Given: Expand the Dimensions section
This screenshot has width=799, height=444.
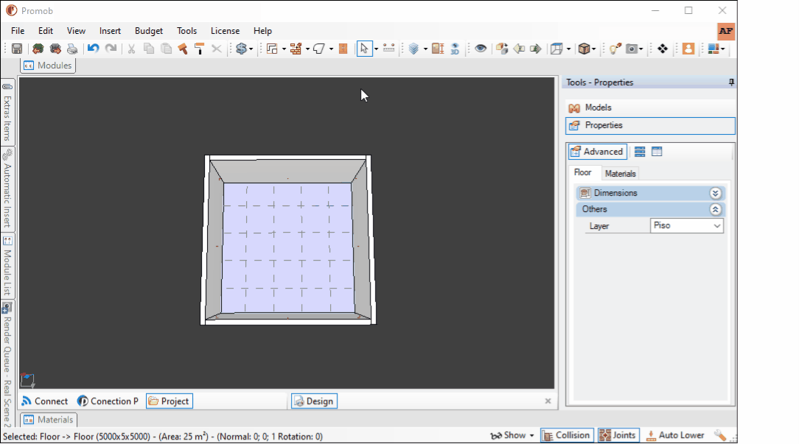Looking at the screenshot, I should tap(715, 193).
